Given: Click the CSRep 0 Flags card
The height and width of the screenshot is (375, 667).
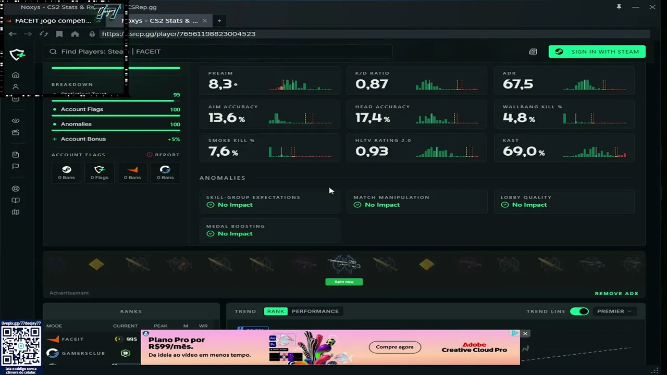Looking at the screenshot, I should pyautogui.click(x=99, y=172).
